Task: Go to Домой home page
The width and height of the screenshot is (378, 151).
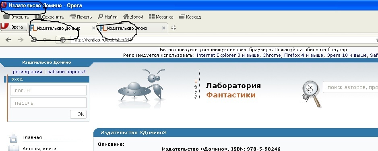Action: click(133, 17)
